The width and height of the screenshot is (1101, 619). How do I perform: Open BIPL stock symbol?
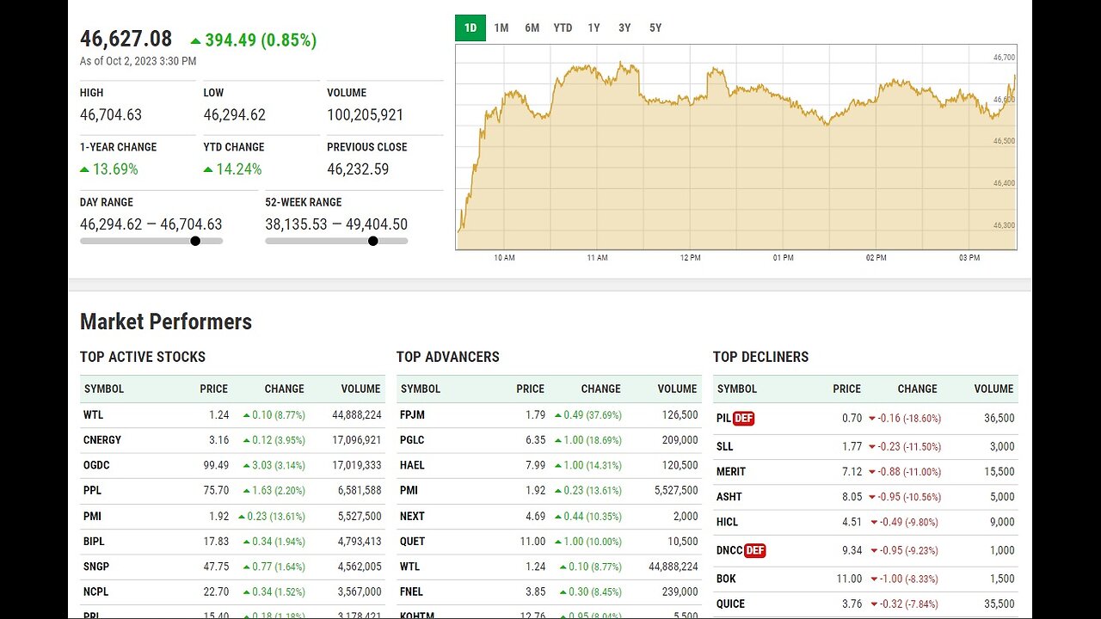tap(95, 541)
